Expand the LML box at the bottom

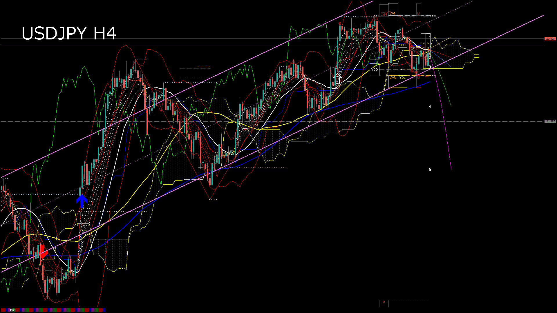coord(384,303)
